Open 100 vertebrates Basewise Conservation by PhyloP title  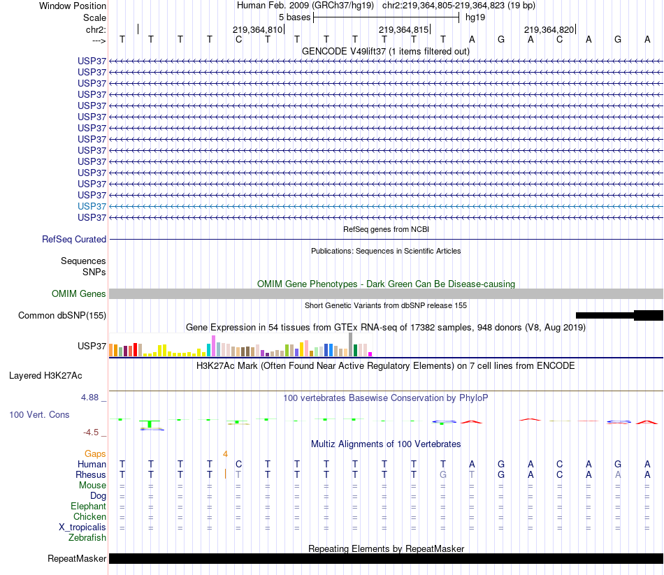click(x=385, y=398)
